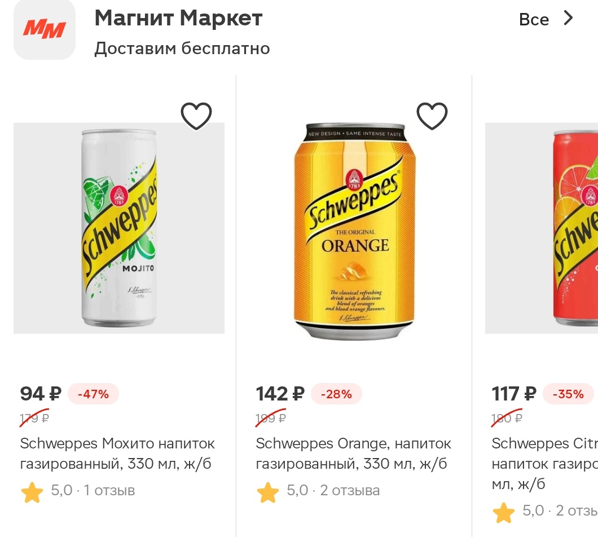Image resolution: width=598 pixels, height=537 pixels.
Task: View Schweppes Orange can image
Action: pos(354,231)
